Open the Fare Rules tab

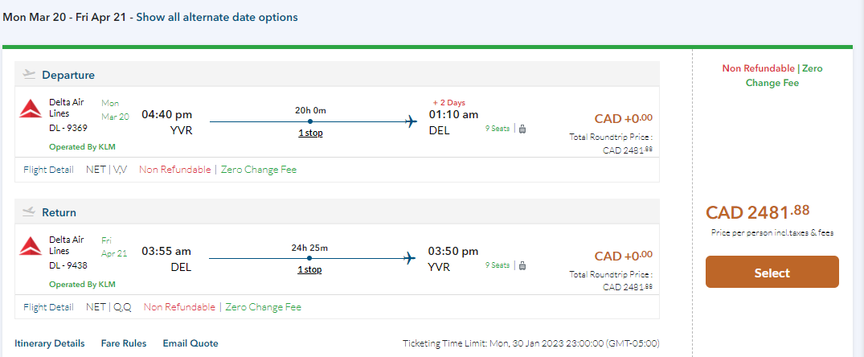124,343
